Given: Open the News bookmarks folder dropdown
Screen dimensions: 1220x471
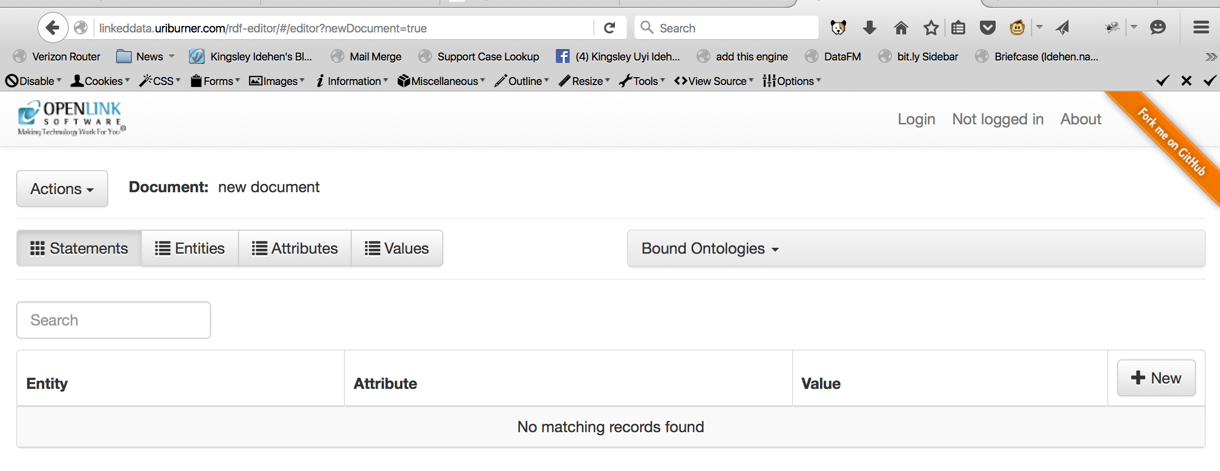Looking at the screenshot, I should (x=146, y=57).
